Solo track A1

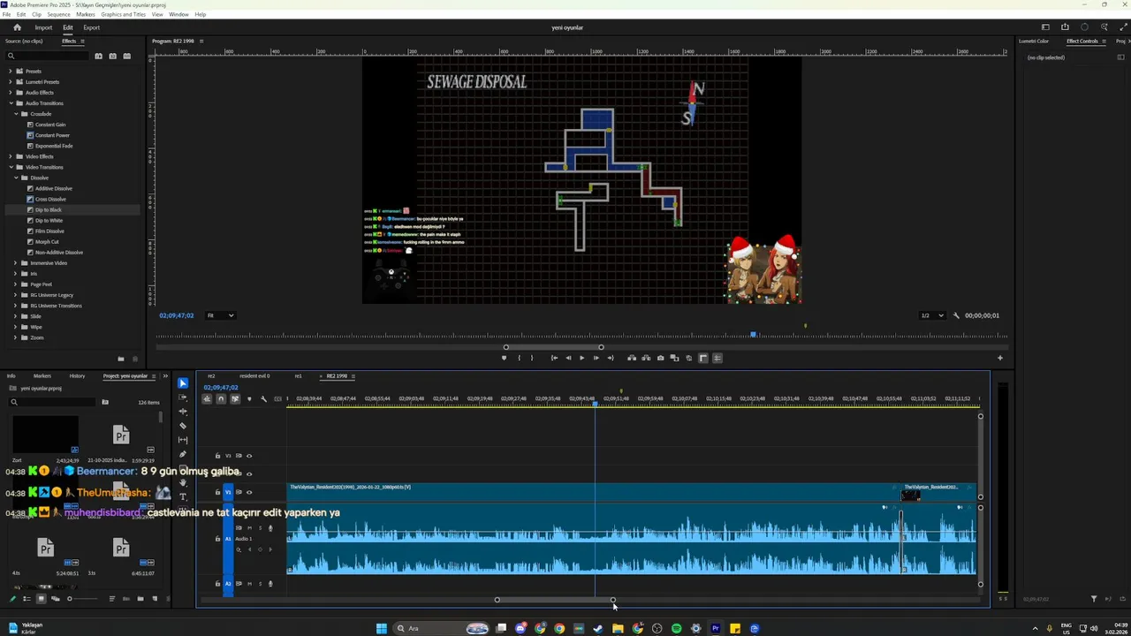(260, 528)
